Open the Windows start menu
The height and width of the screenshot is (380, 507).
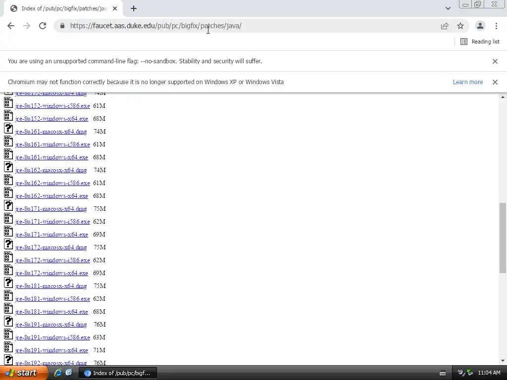(x=23, y=373)
